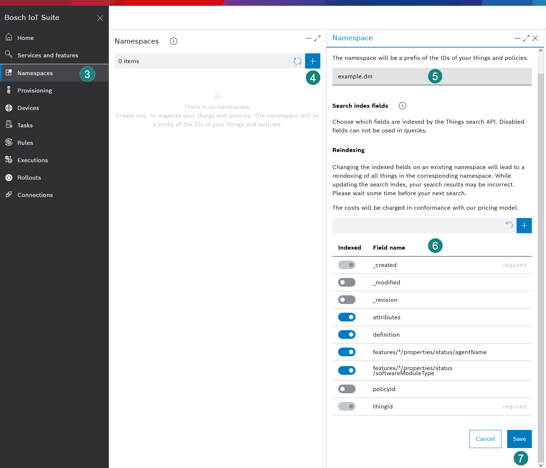Add a new search index field

coord(524,226)
